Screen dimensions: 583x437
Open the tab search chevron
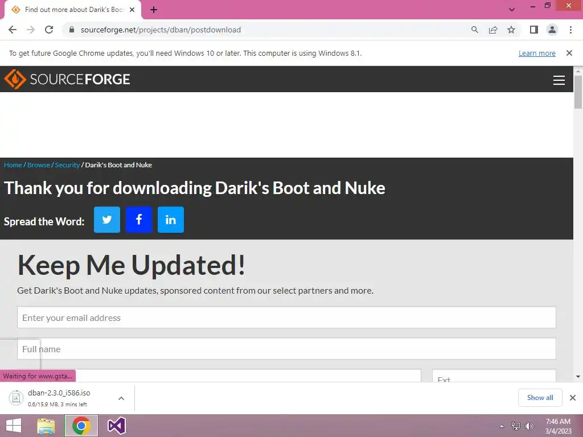pos(512,10)
